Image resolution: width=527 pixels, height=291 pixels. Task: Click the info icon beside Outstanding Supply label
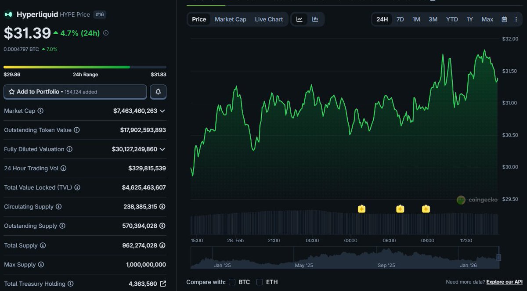point(62,226)
